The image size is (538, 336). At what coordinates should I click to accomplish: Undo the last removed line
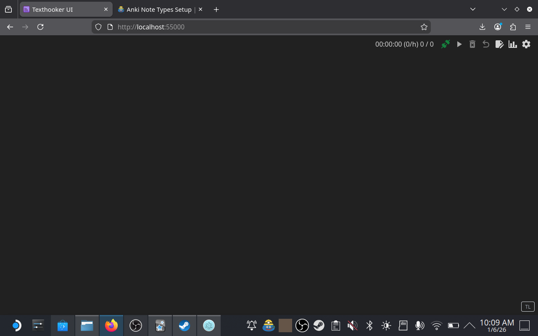coord(486,44)
